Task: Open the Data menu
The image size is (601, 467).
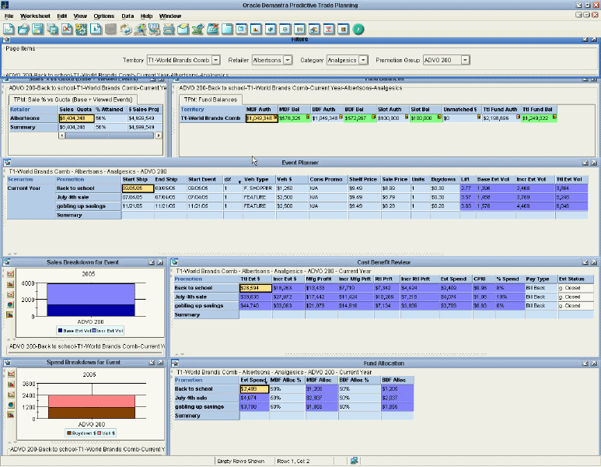Action: [x=128, y=16]
